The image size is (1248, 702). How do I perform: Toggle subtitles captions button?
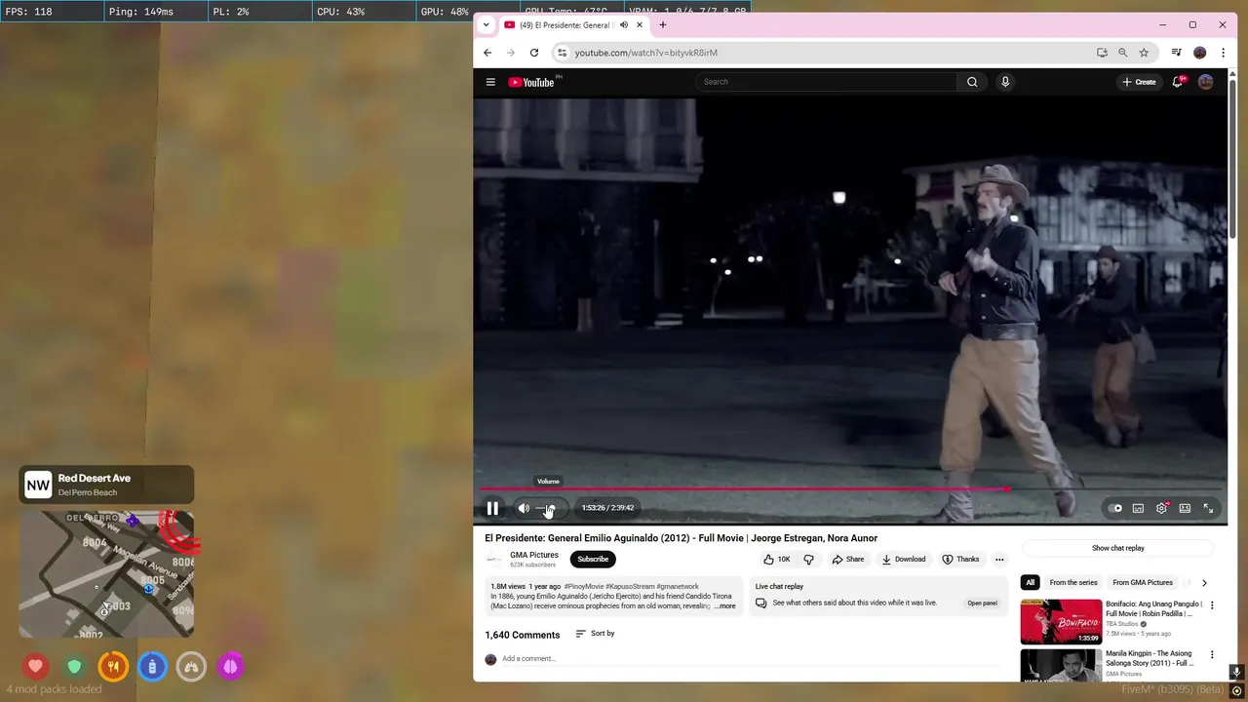pos(1138,508)
